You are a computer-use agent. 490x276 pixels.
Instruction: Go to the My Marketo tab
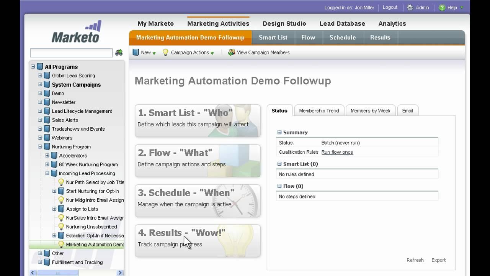pos(155,23)
